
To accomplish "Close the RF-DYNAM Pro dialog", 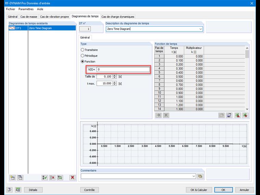I will point(251,3).
